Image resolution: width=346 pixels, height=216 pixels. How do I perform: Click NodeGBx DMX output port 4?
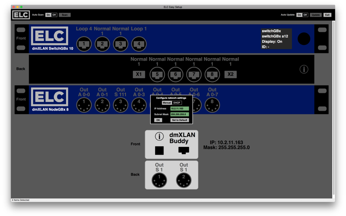[139, 105]
